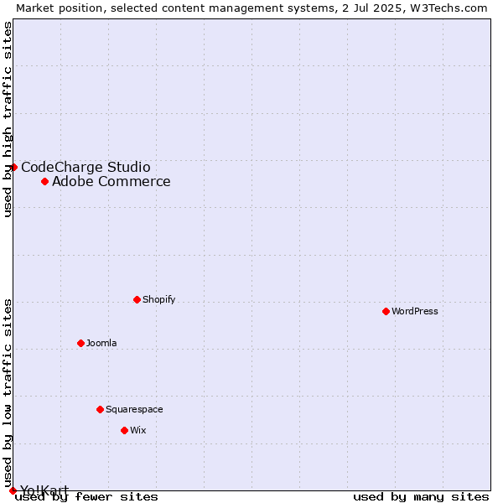Click the chart title mentioning W3Techs.com

click(251, 8)
